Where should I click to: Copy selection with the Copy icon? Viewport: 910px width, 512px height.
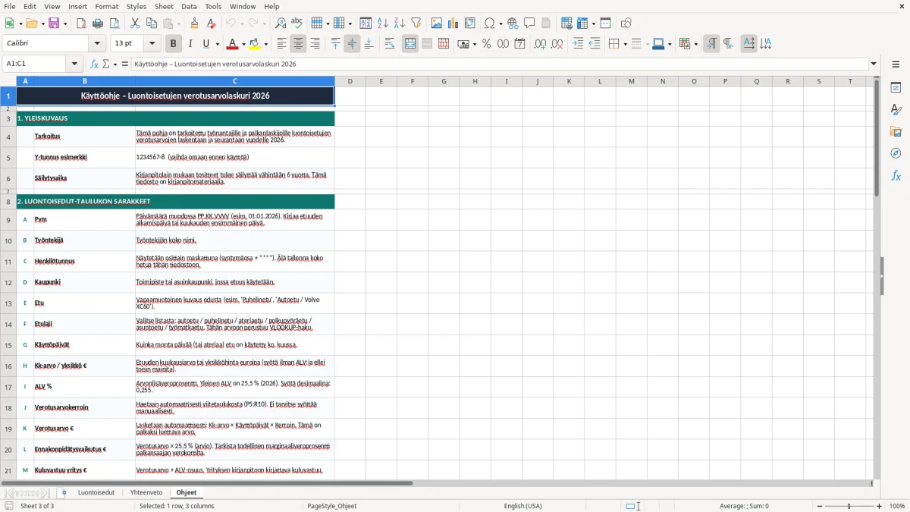[151, 24]
